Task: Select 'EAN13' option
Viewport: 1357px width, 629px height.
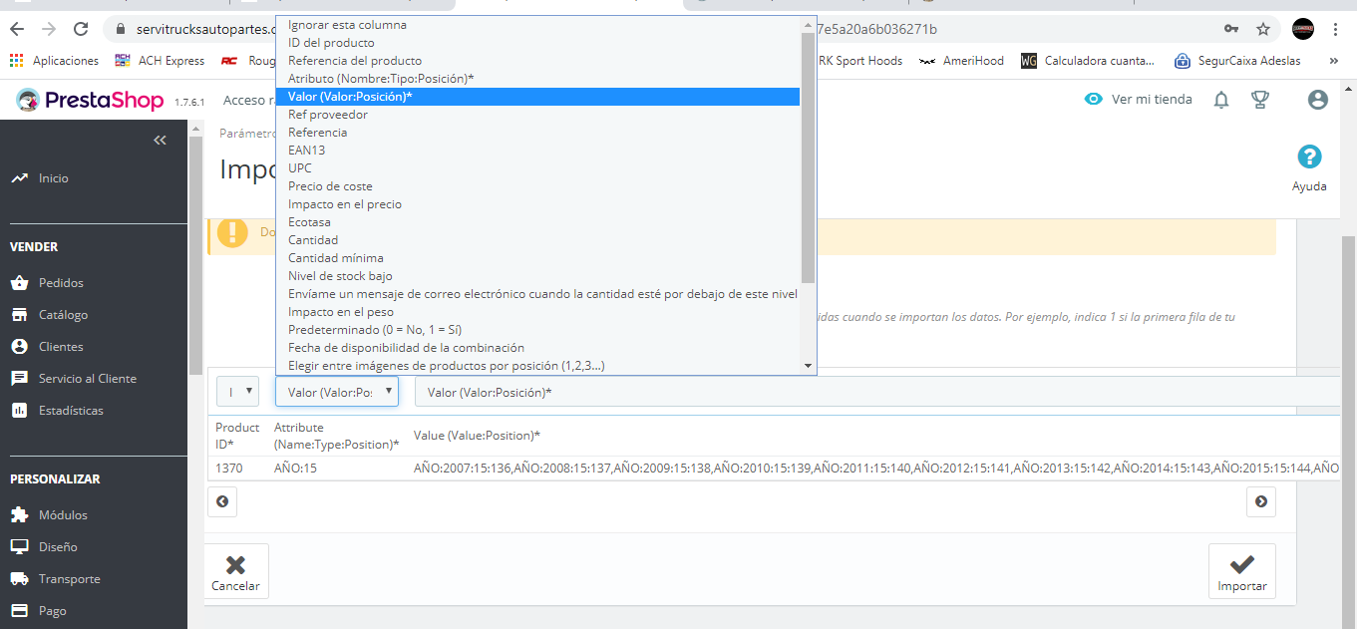Action: pos(538,151)
